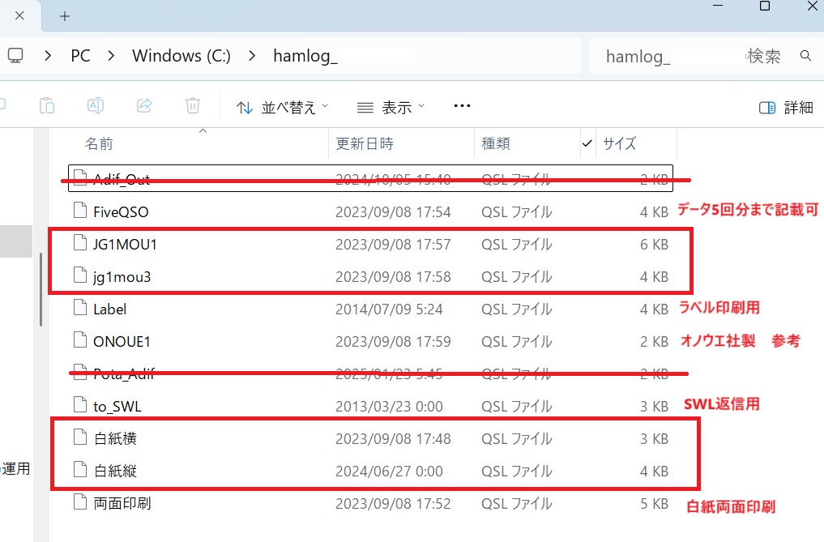
Task: Select the FiveQSO file
Action: tap(121, 211)
